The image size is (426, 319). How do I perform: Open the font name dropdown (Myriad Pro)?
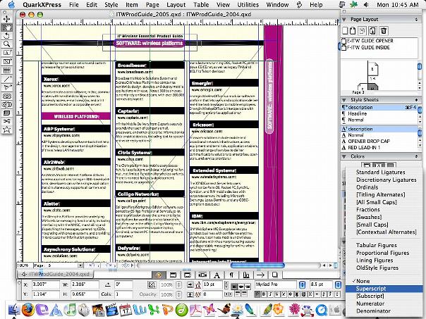(302, 284)
